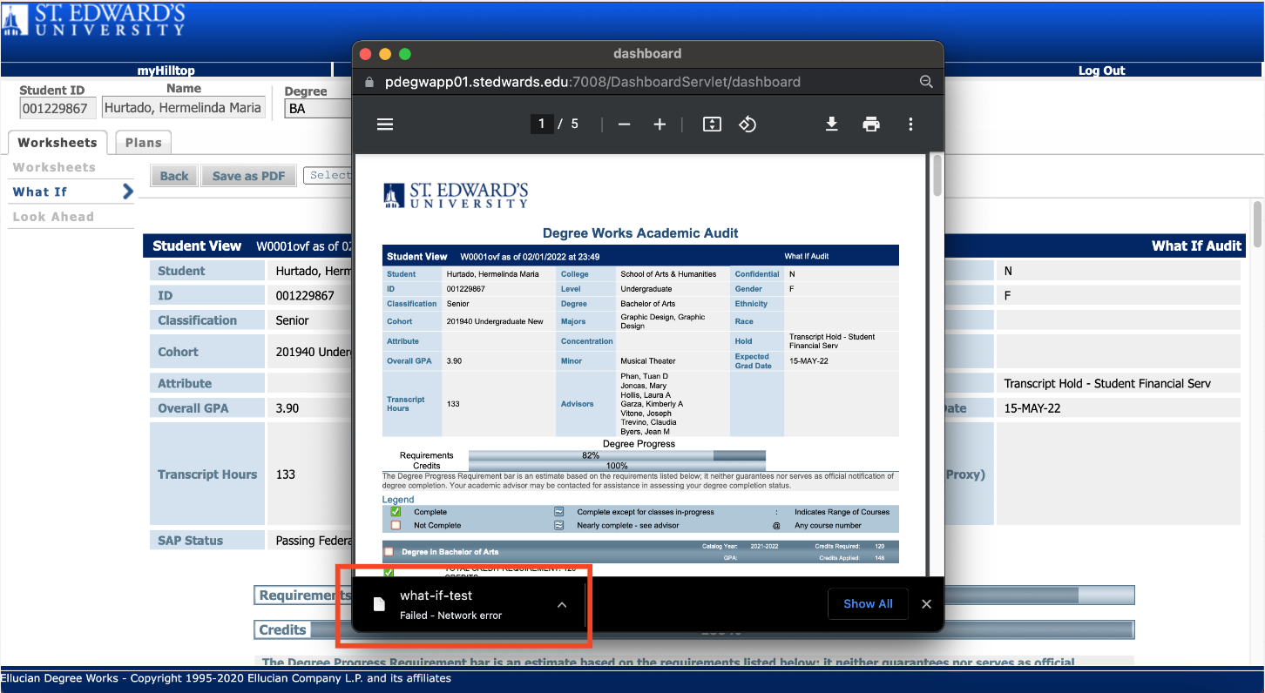
Task: Select Worksheets in the left sidebar
Action: pyautogui.click(x=54, y=167)
